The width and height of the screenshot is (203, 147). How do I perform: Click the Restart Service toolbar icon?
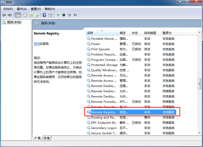pos(75,15)
